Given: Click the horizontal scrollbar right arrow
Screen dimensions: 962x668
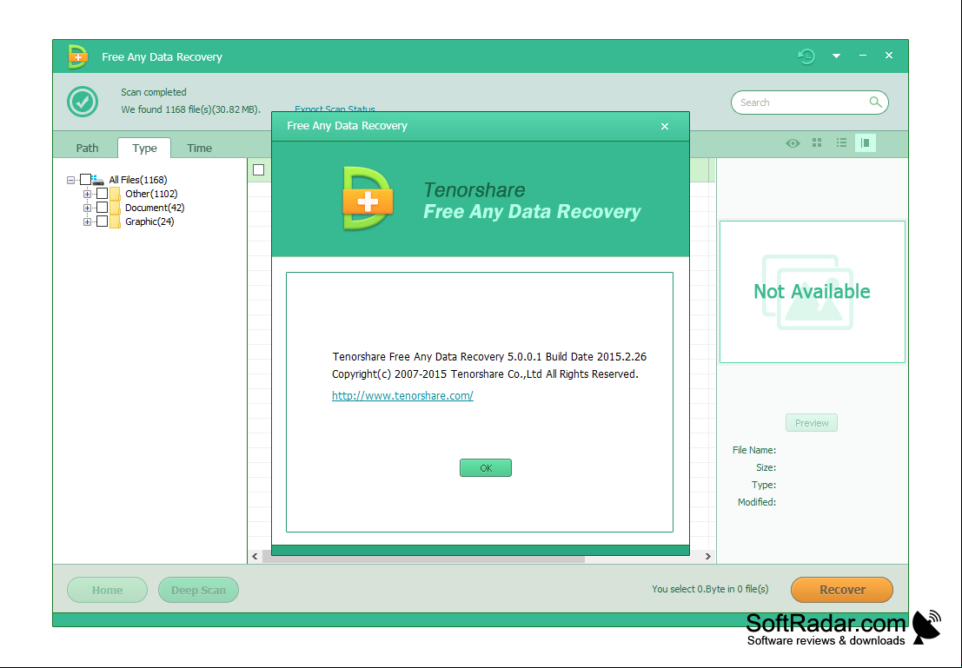Looking at the screenshot, I should point(708,556).
